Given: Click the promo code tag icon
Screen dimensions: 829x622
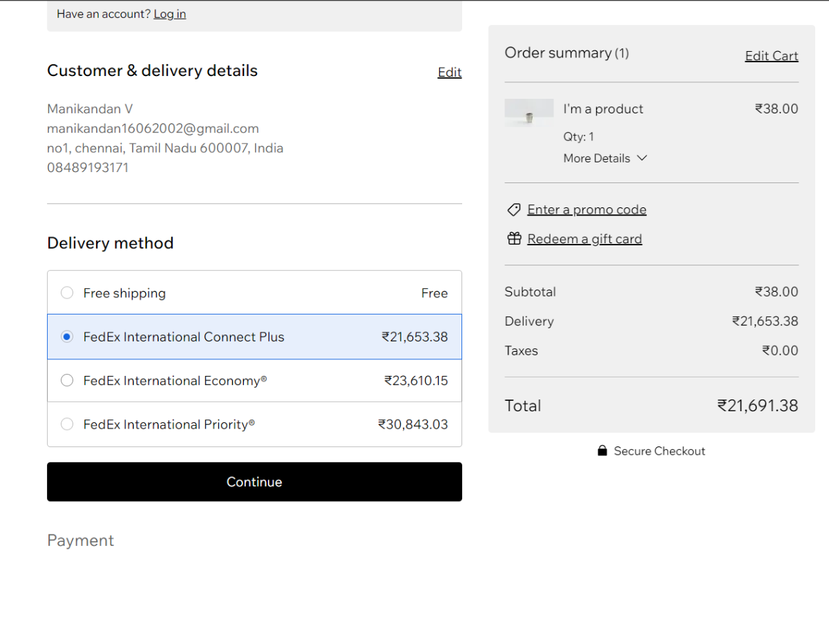Looking at the screenshot, I should pos(513,209).
